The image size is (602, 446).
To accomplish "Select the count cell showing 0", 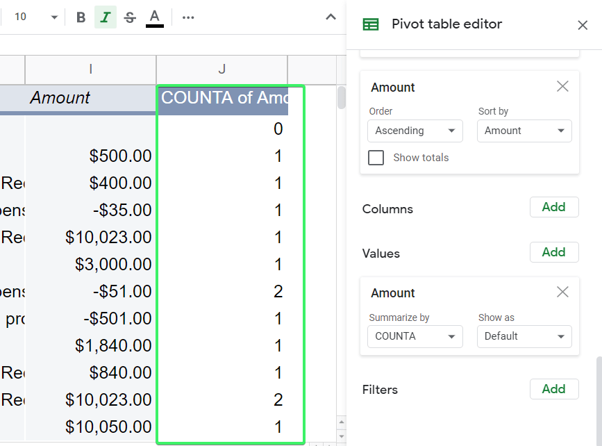I will [222, 129].
